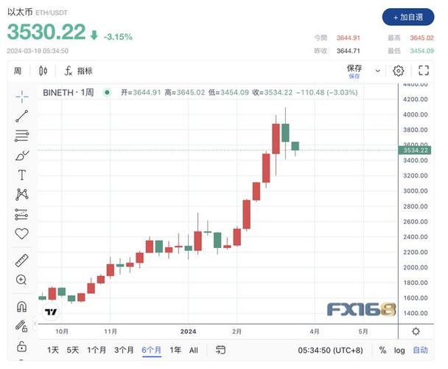Enter fullscreen chart mode

click(x=424, y=71)
